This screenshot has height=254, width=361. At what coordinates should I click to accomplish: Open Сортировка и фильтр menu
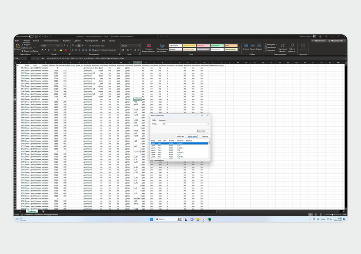point(283,48)
